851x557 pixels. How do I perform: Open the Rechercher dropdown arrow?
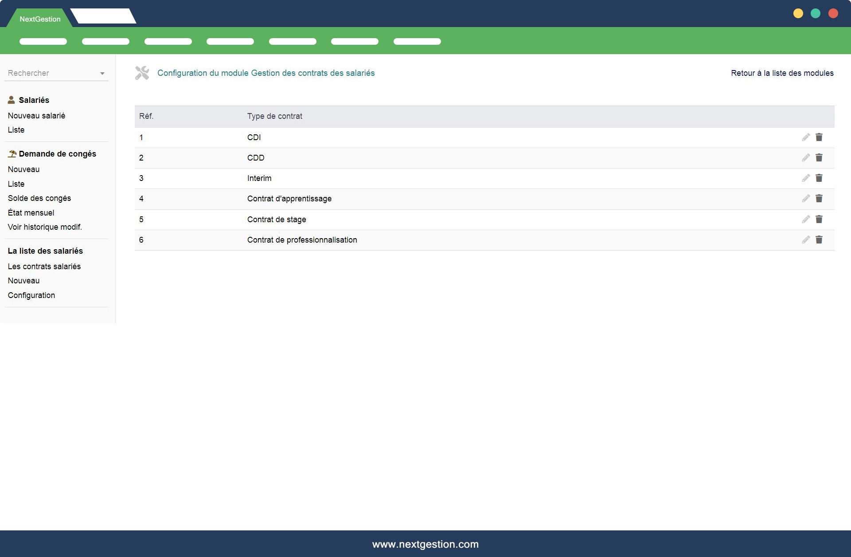click(x=102, y=74)
